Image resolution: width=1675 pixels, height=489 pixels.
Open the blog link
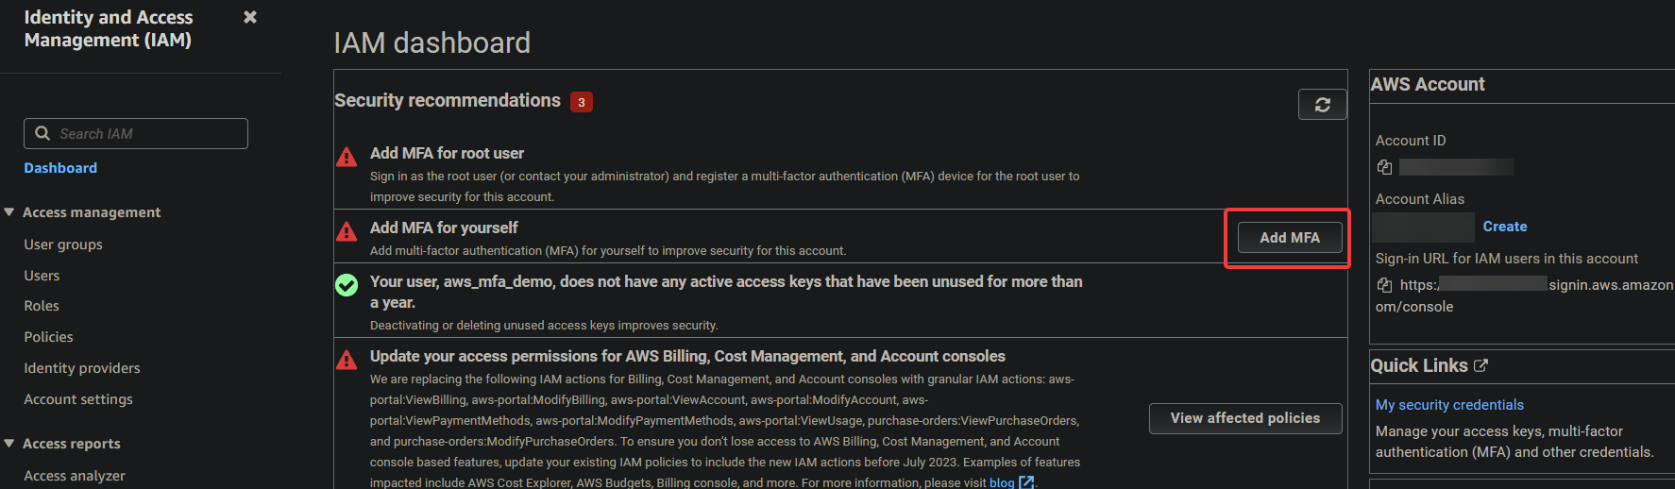(x=1002, y=482)
